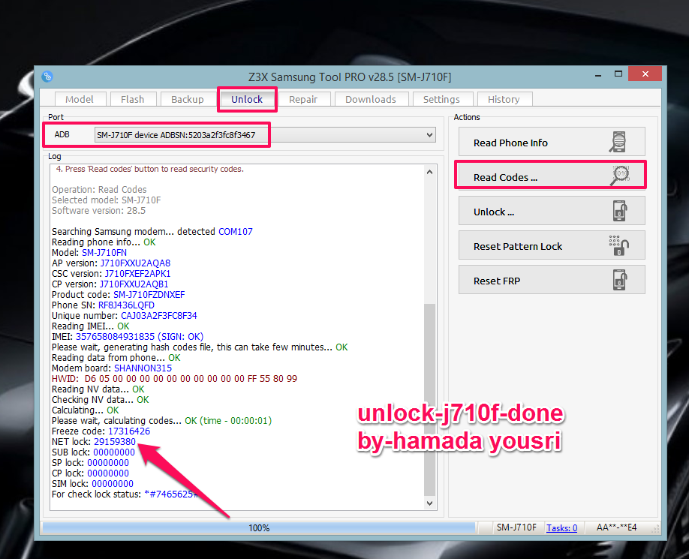Select CP lock value 00000000
The image size is (689, 559).
(x=108, y=473)
